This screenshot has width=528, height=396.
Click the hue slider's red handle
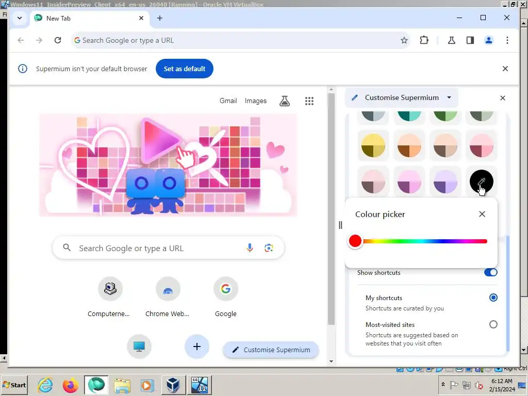[355, 241]
